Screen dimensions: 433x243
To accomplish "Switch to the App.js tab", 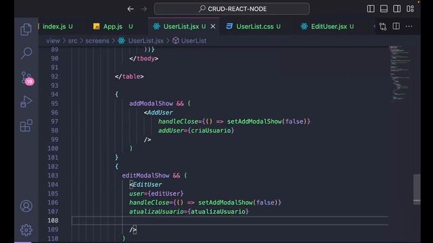I will [113, 26].
